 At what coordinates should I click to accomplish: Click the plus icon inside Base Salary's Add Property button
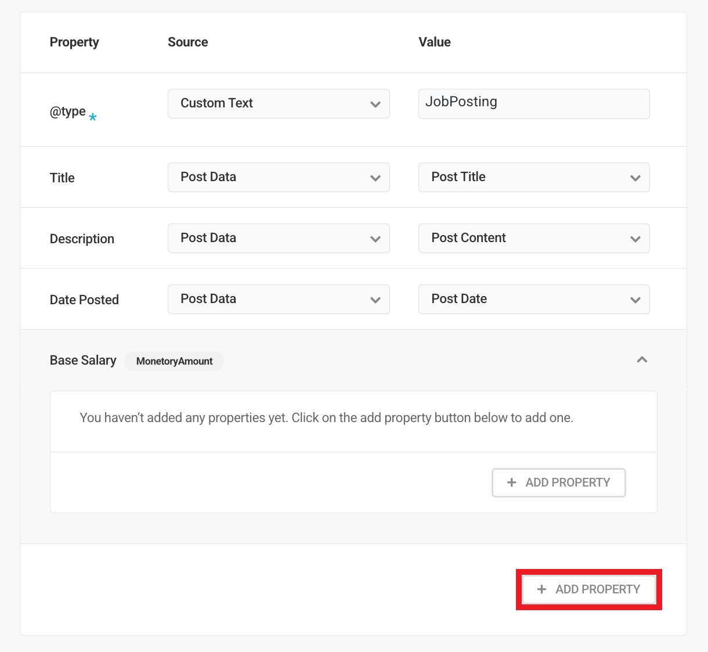point(511,482)
